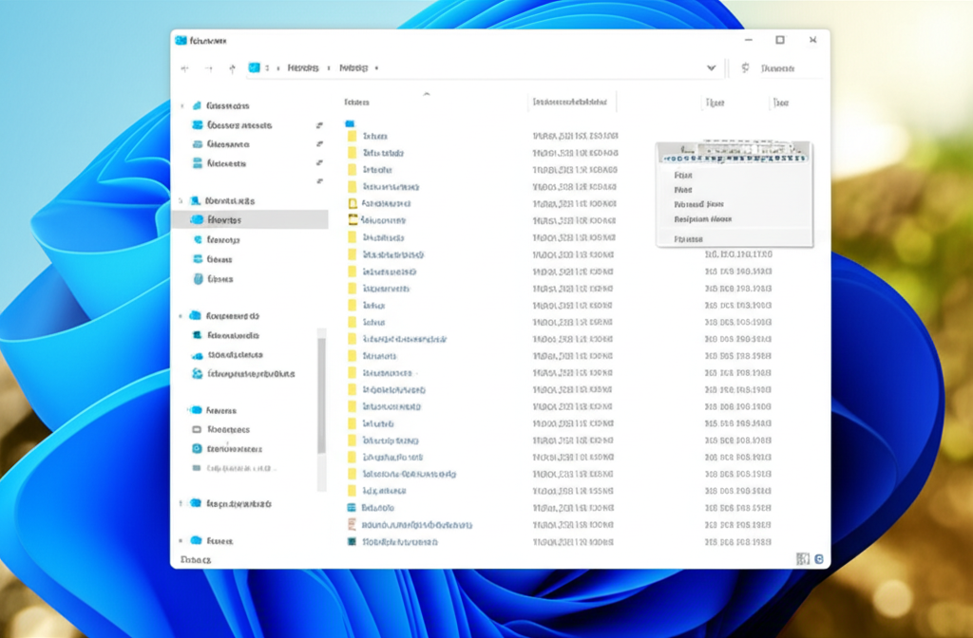Click the File Explorer icon in the title bar

point(180,40)
